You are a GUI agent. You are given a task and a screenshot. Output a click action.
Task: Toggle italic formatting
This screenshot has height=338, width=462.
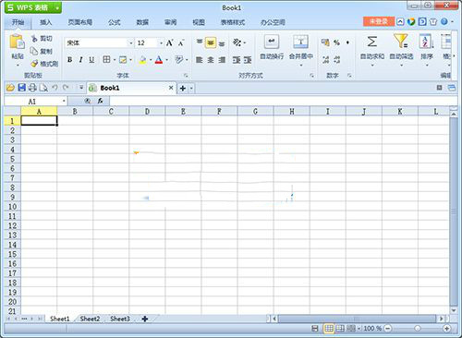point(80,60)
